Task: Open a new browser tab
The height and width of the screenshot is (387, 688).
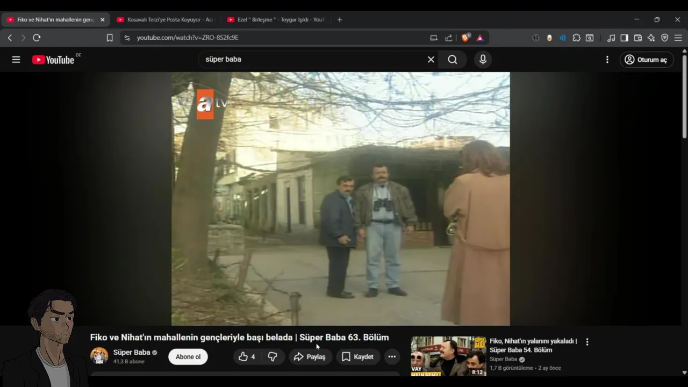Action: point(339,20)
